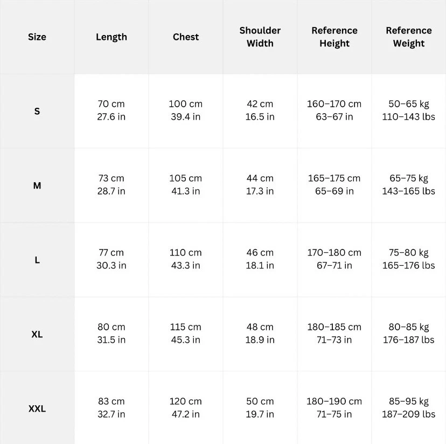Click the Reference Weight column header

point(409,37)
